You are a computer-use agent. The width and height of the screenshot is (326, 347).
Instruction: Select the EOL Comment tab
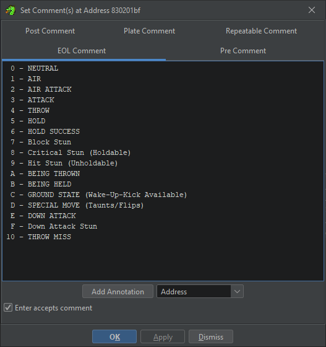coord(82,51)
